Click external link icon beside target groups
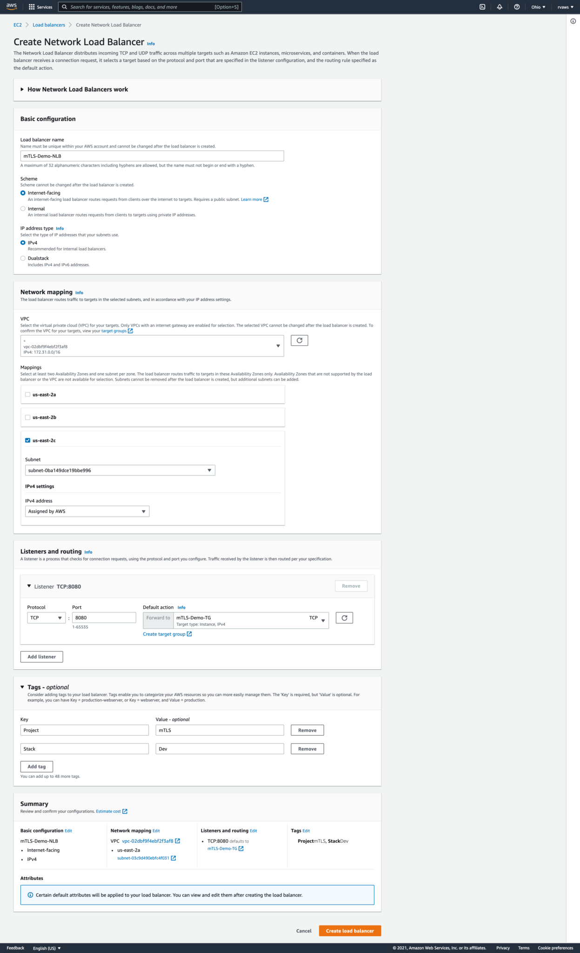580x953 pixels. pyautogui.click(x=130, y=331)
